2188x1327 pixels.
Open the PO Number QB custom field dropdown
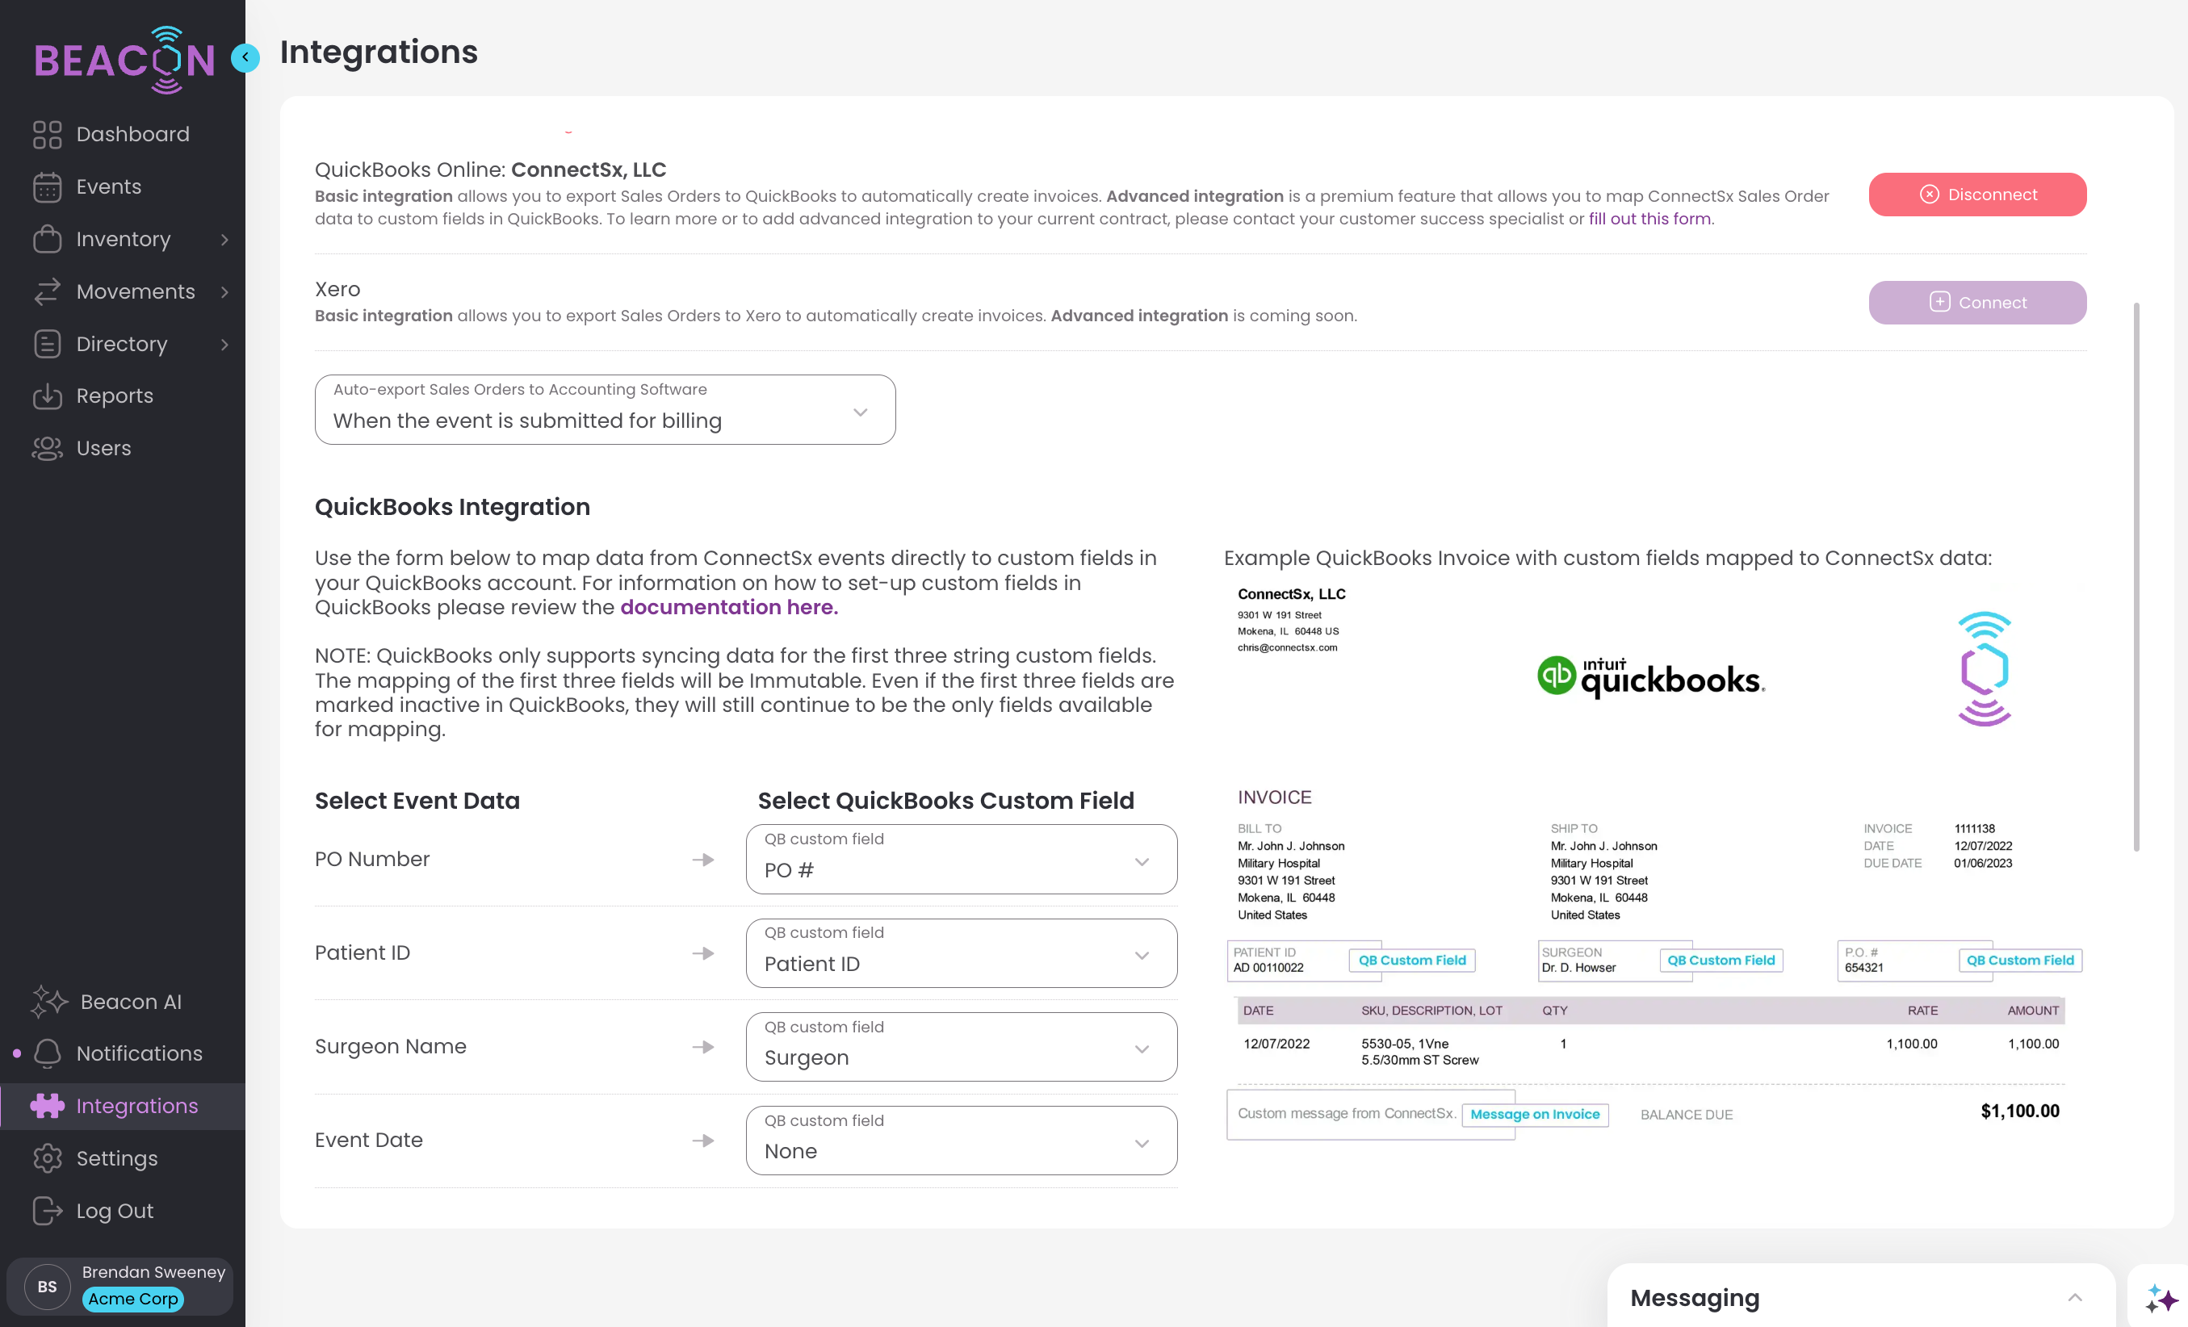(961, 859)
